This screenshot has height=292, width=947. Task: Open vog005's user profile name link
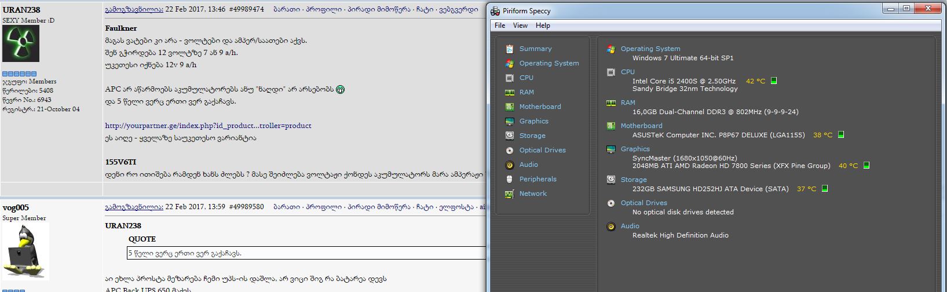[16, 207]
